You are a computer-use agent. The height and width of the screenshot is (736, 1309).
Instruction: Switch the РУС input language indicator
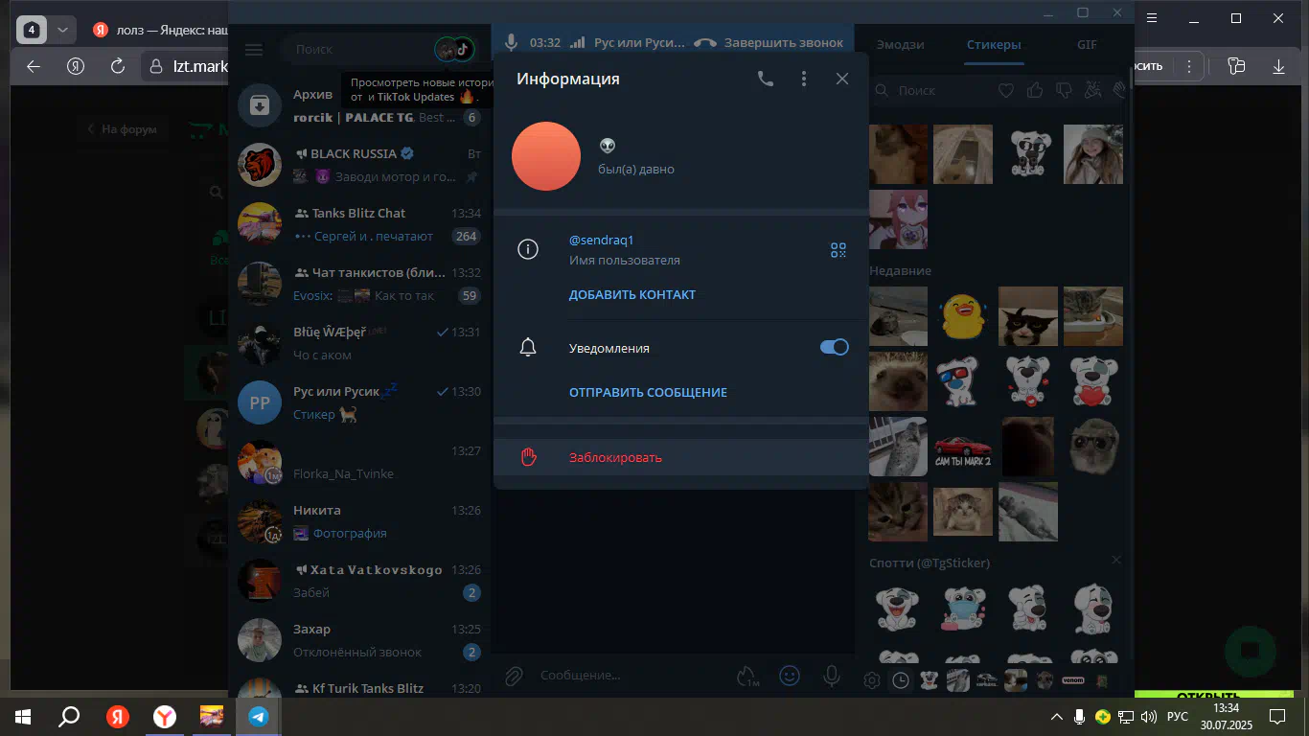(1178, 716)
